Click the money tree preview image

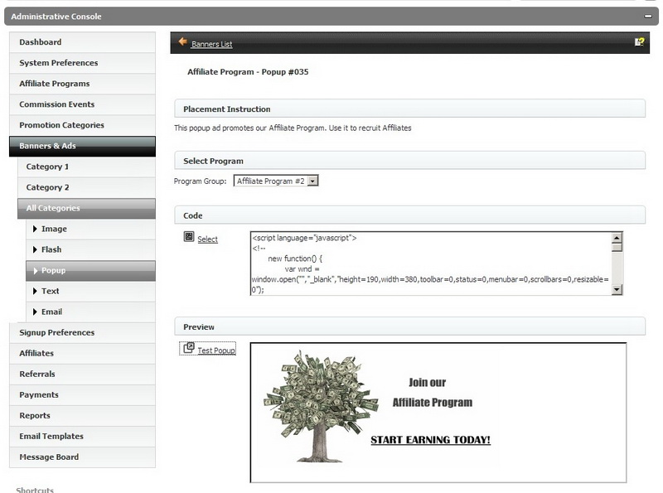[321, 406]
